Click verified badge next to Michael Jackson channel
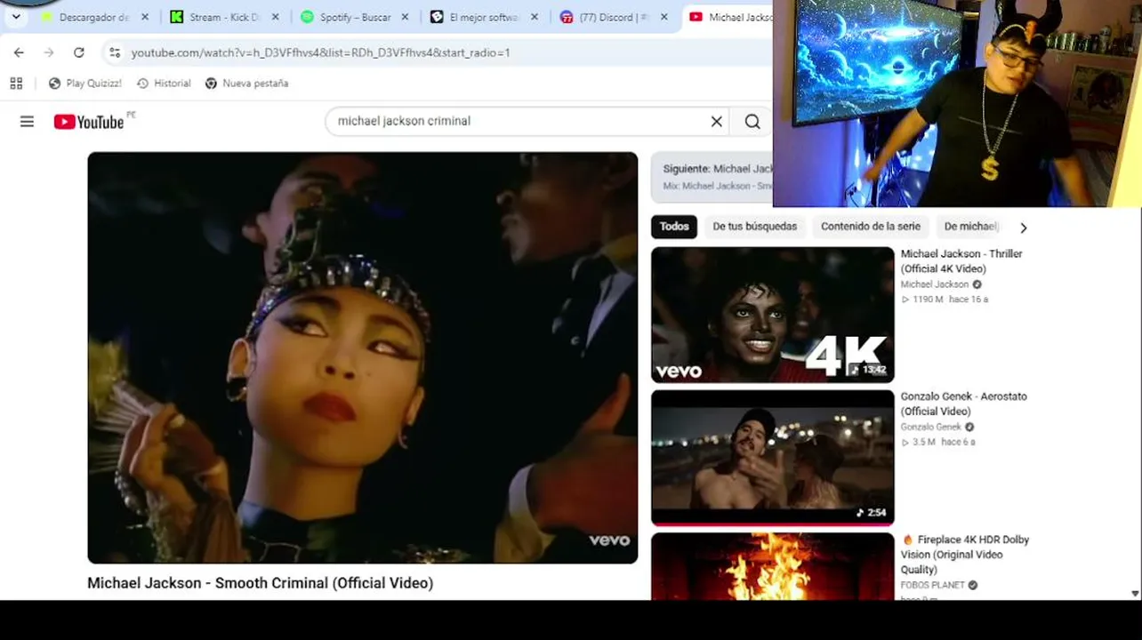Viewport: 1142px width, 640px height. 977,284
